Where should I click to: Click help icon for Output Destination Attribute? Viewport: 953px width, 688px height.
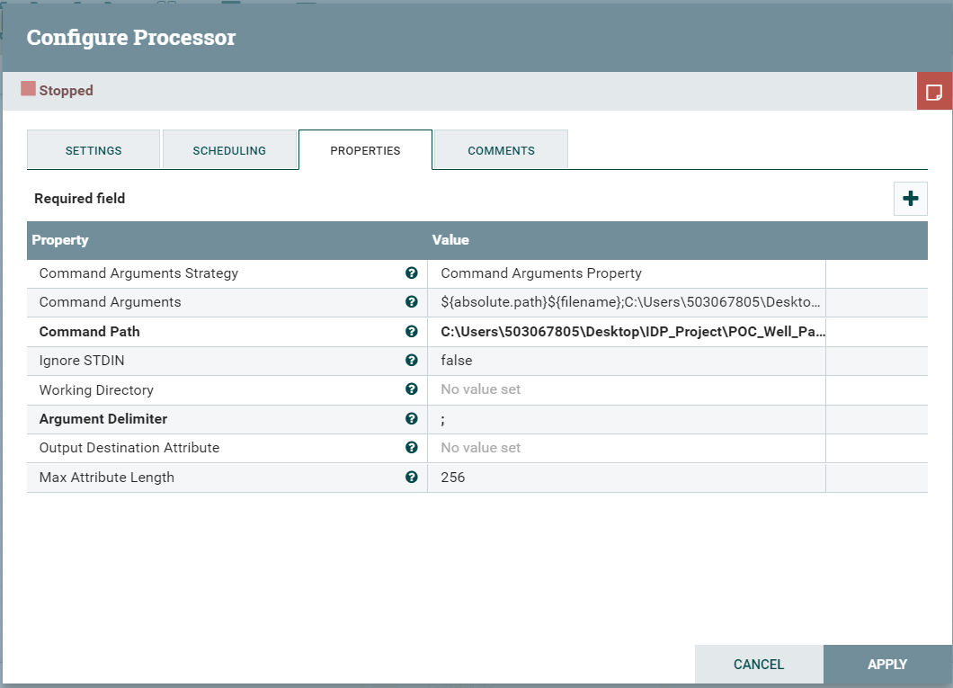tap(412, 448)
